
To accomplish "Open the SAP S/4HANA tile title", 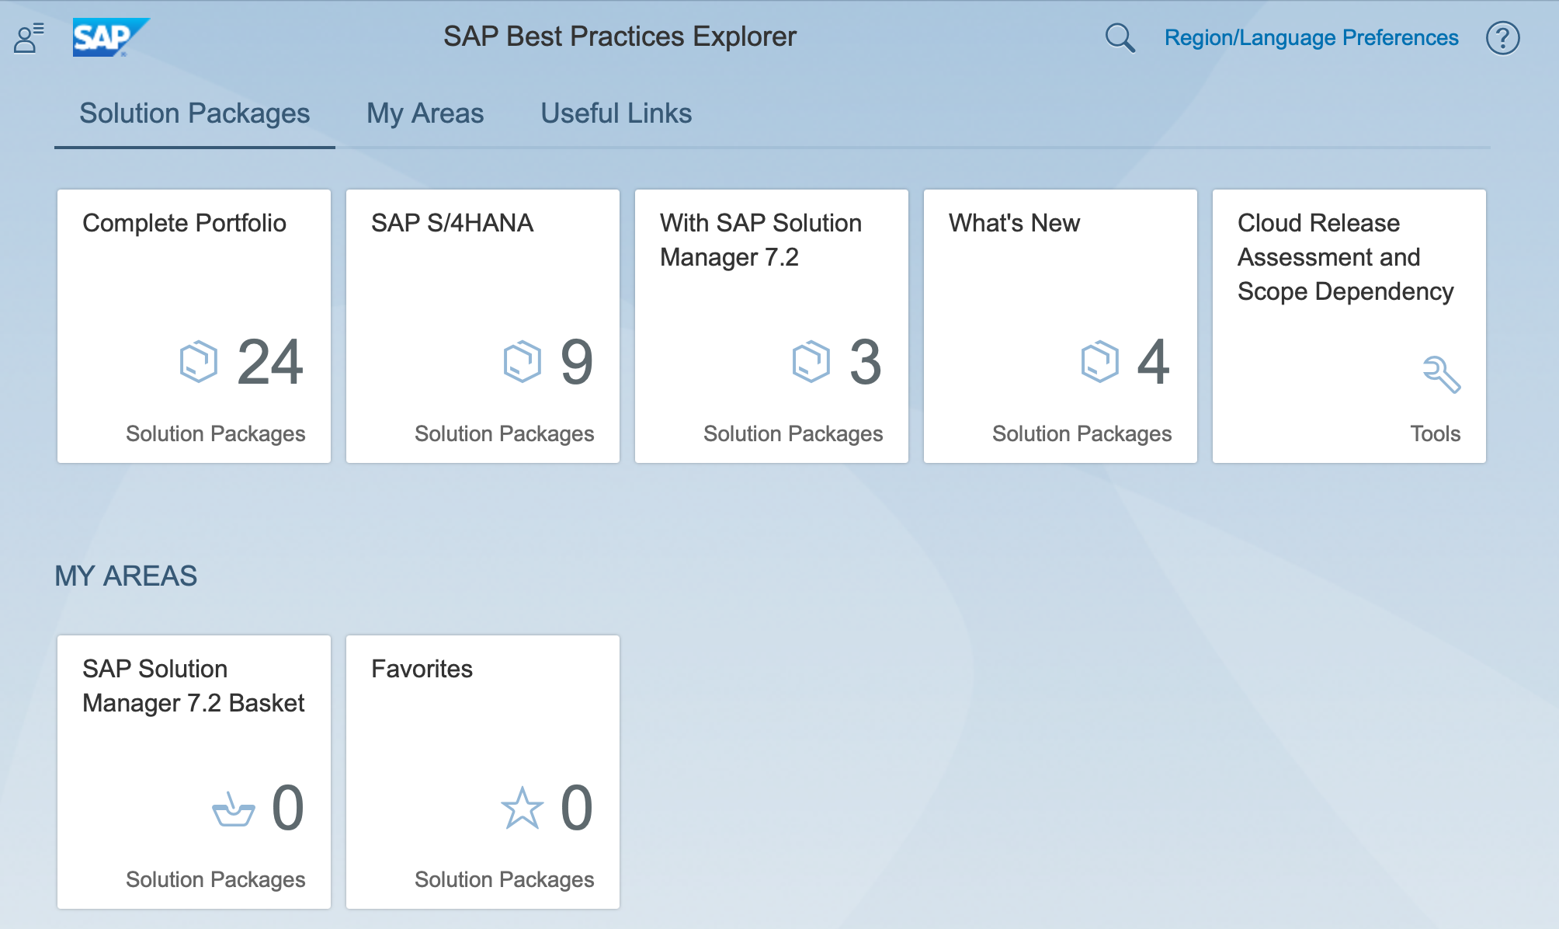I will (x=452, y=223).
